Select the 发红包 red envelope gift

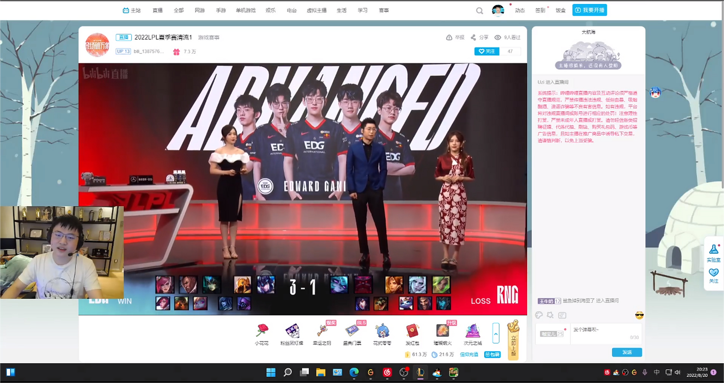(x=412, y=331)
